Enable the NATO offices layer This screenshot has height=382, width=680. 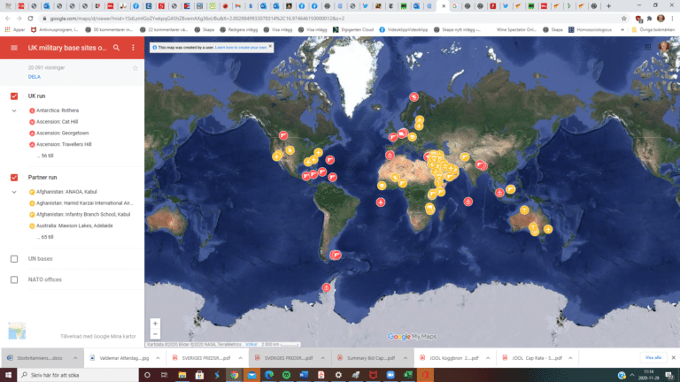(14, 279)
